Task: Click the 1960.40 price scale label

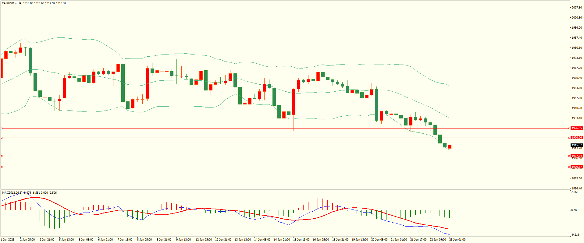Action: pos(577,78)
